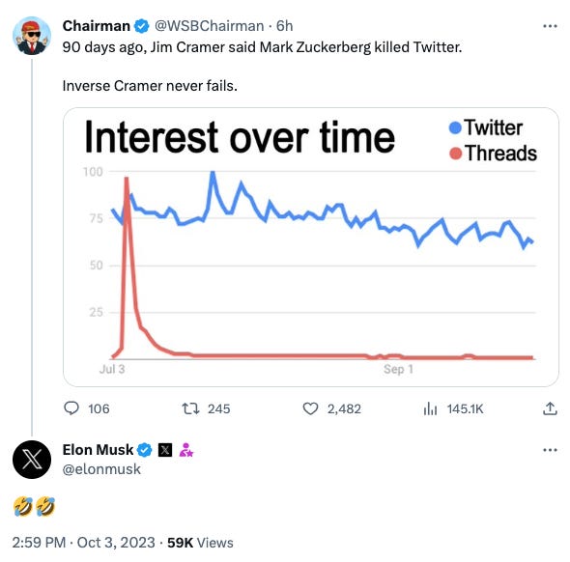Open the @elonmusk handle link
This screenshot has width=570, height=562.
(101, 469)
